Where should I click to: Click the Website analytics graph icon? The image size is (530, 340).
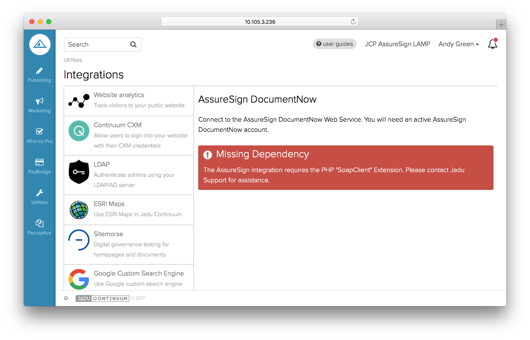coord(79,100)
